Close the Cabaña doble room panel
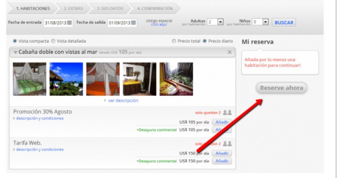Screen dimensions: 337x178 tap(229, 52)
